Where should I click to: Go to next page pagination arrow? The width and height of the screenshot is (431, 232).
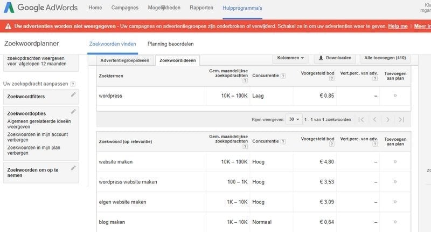coord(388,119)
